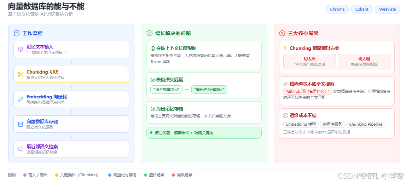Click the text "上周那个星巴克项目..."
Screen dimensions: 406x183
point(47,52)
